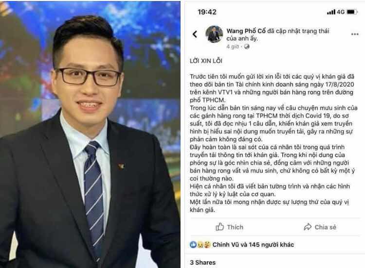This screenshot has width=365, height=268.
Task: Tap the blue like reaction icon
Action: (193, 245)
